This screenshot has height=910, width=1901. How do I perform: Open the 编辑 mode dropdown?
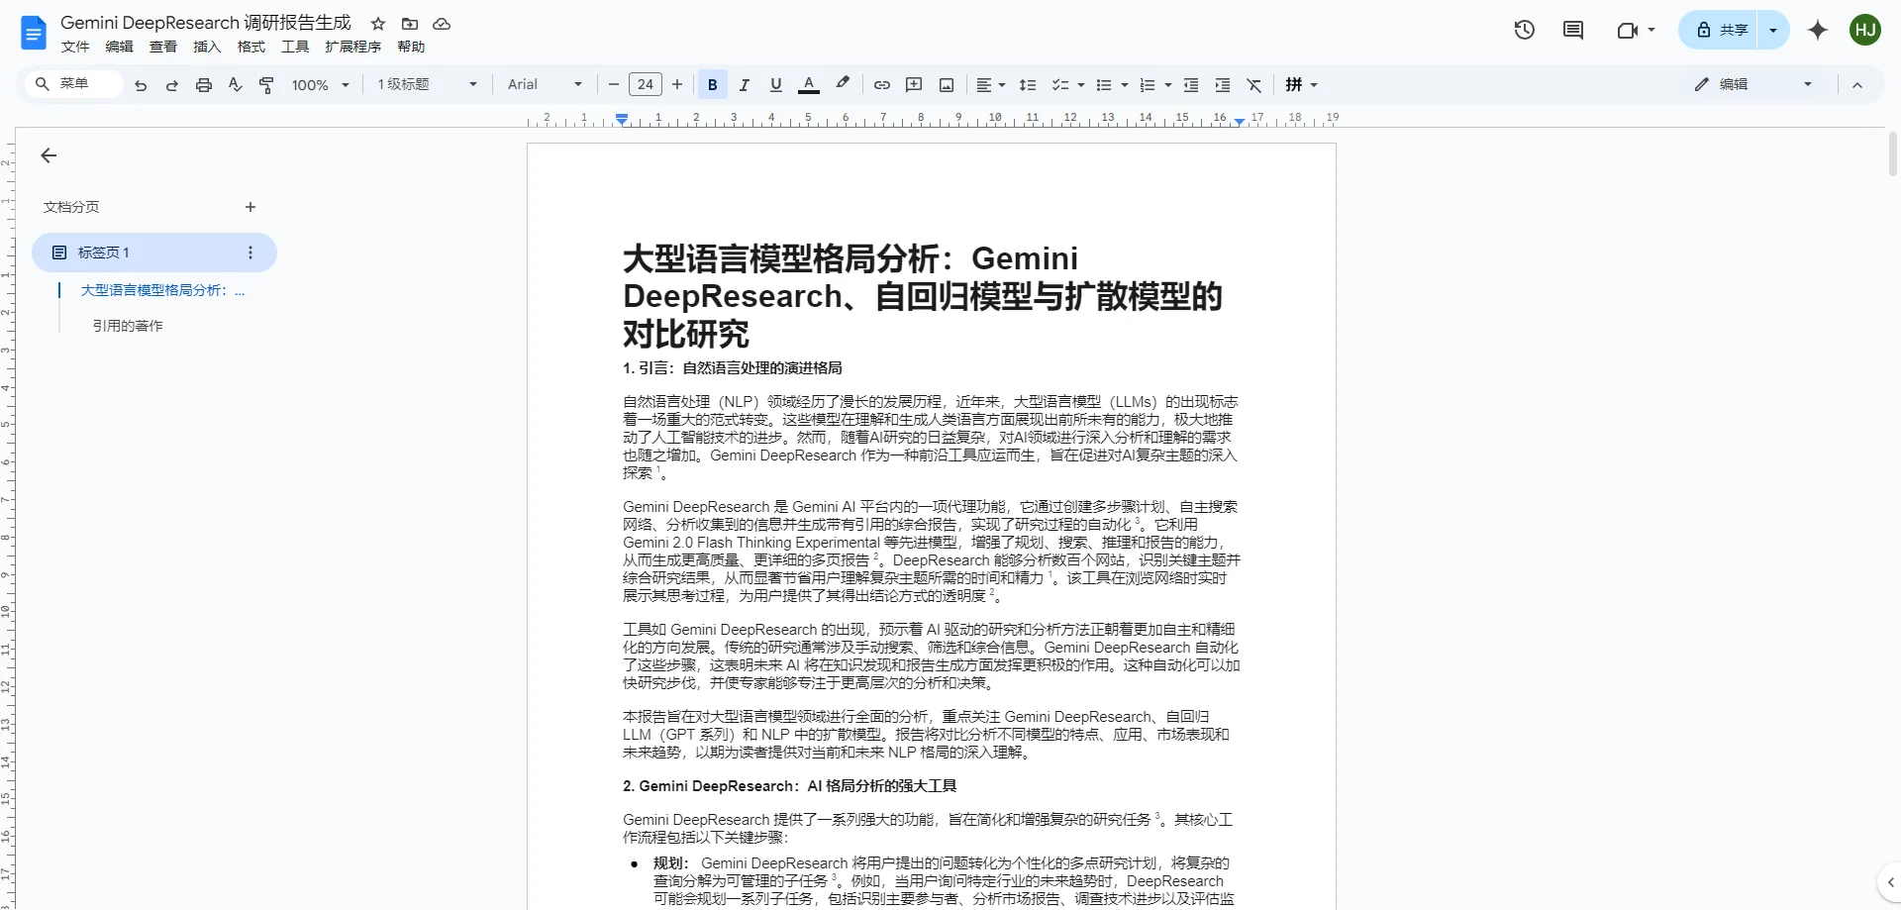tap(1753, 85)
